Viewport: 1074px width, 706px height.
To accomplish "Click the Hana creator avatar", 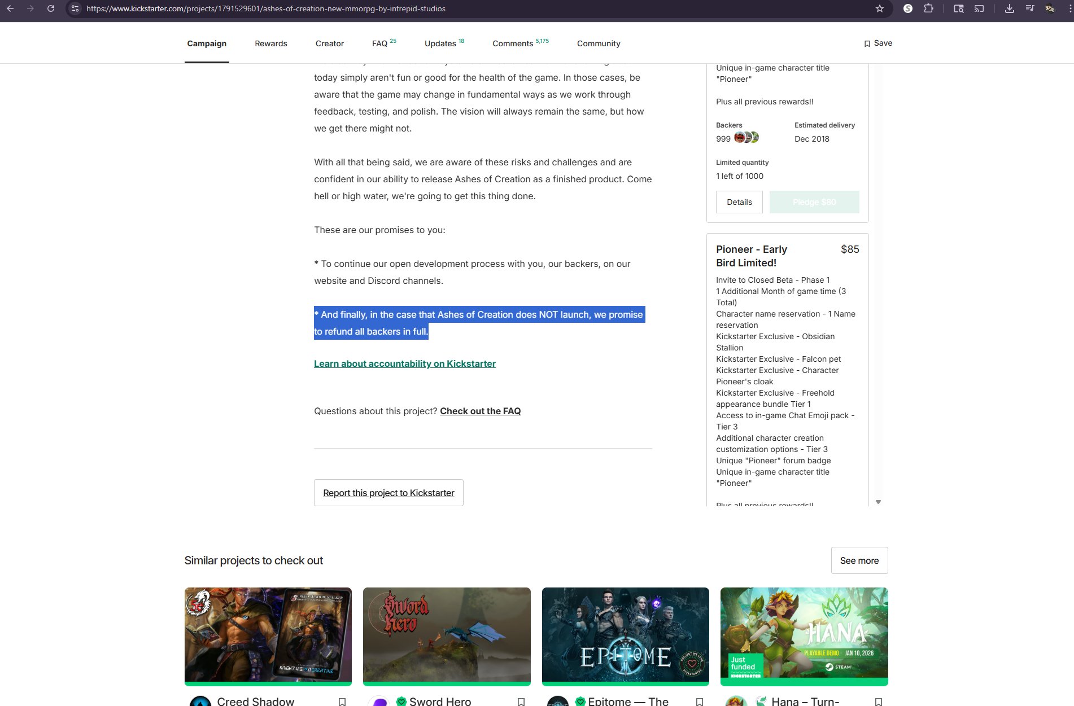I will (736, 701).
